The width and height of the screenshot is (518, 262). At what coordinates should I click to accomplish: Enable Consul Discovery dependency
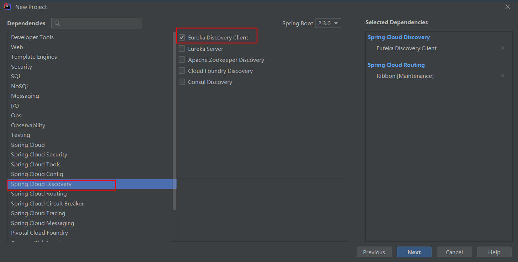tap(182, 82)
